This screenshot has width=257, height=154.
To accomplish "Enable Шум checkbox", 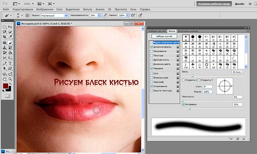I will (x=152, y=73).
